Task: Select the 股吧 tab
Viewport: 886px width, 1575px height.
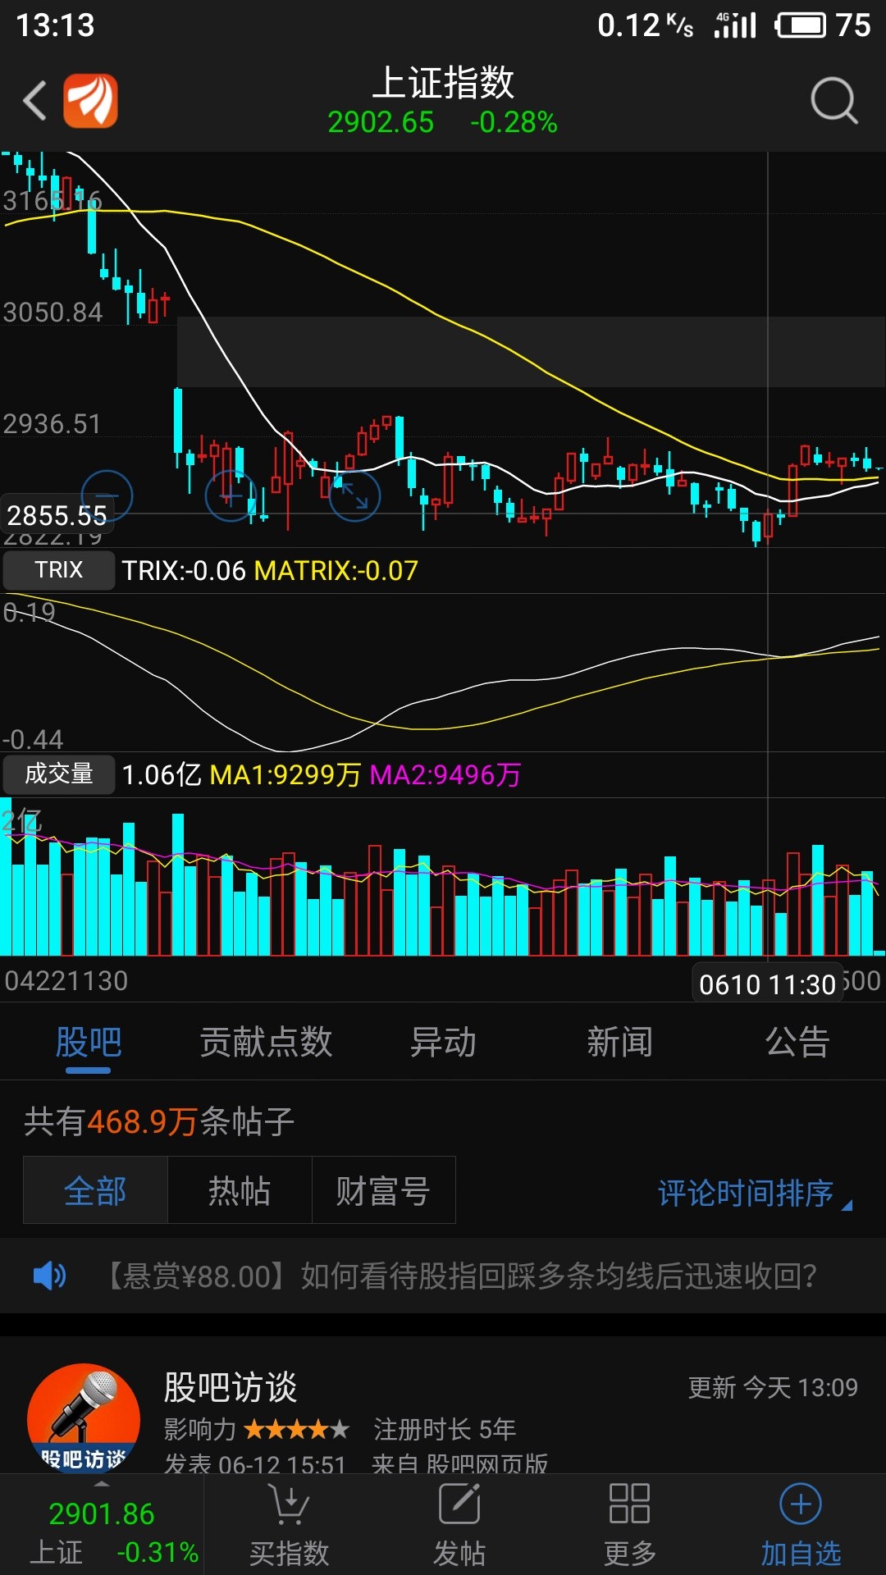Action: (89, 1043)
